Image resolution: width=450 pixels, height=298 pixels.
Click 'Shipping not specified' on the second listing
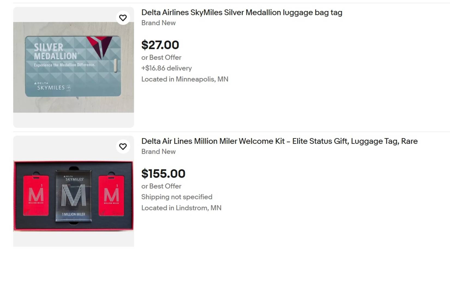tap(176, 197)
